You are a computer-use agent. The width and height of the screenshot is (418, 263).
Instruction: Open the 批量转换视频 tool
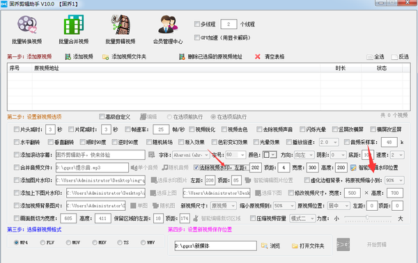[x=27, y=30]
